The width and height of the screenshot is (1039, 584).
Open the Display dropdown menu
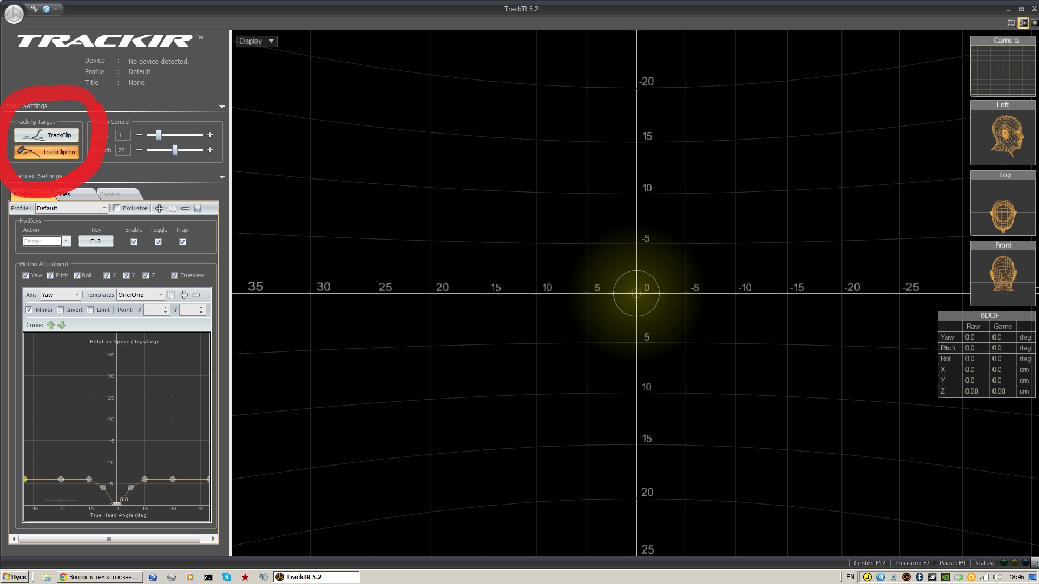[x=257, y=41]
